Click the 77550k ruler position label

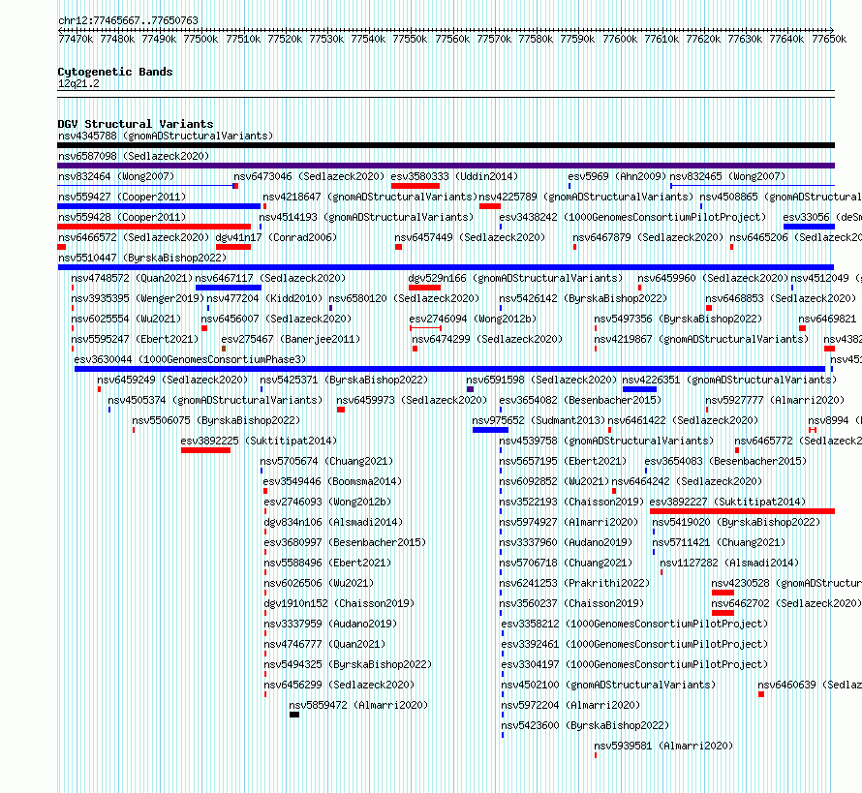[410, 39]
